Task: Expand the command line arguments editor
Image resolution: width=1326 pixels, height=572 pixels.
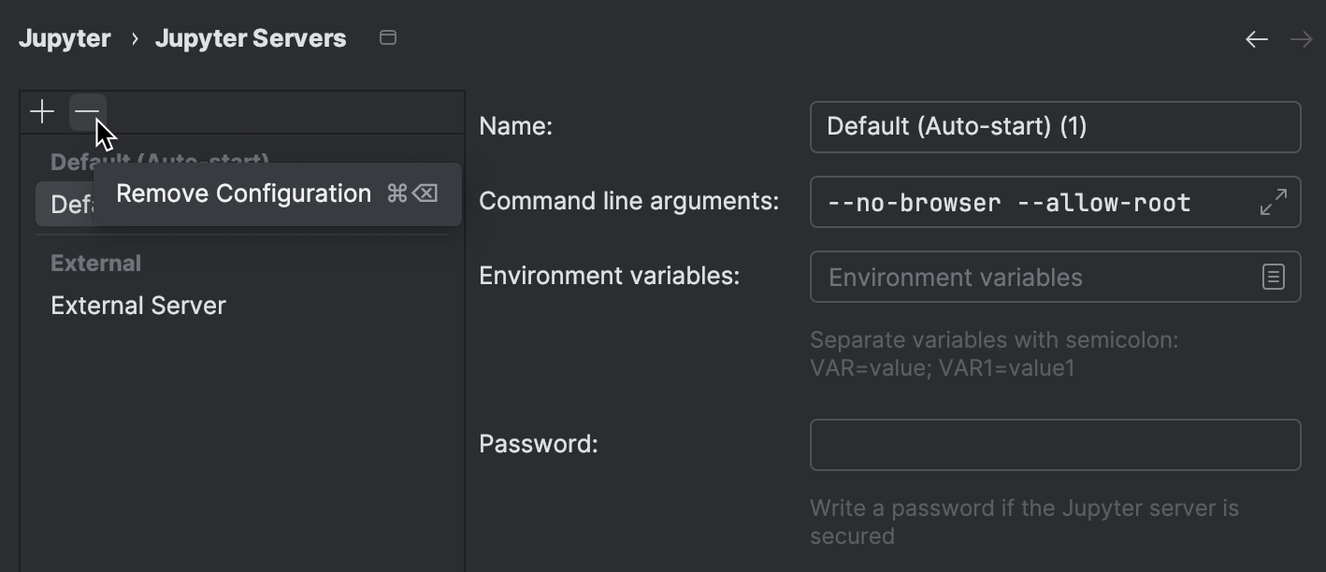Action: point(1273,202)
